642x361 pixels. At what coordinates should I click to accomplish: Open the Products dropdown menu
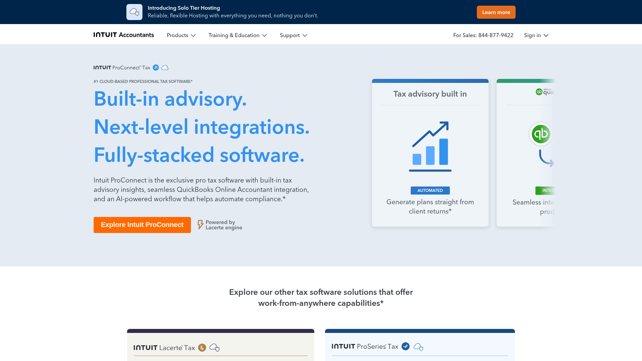(x=181, y=35)
